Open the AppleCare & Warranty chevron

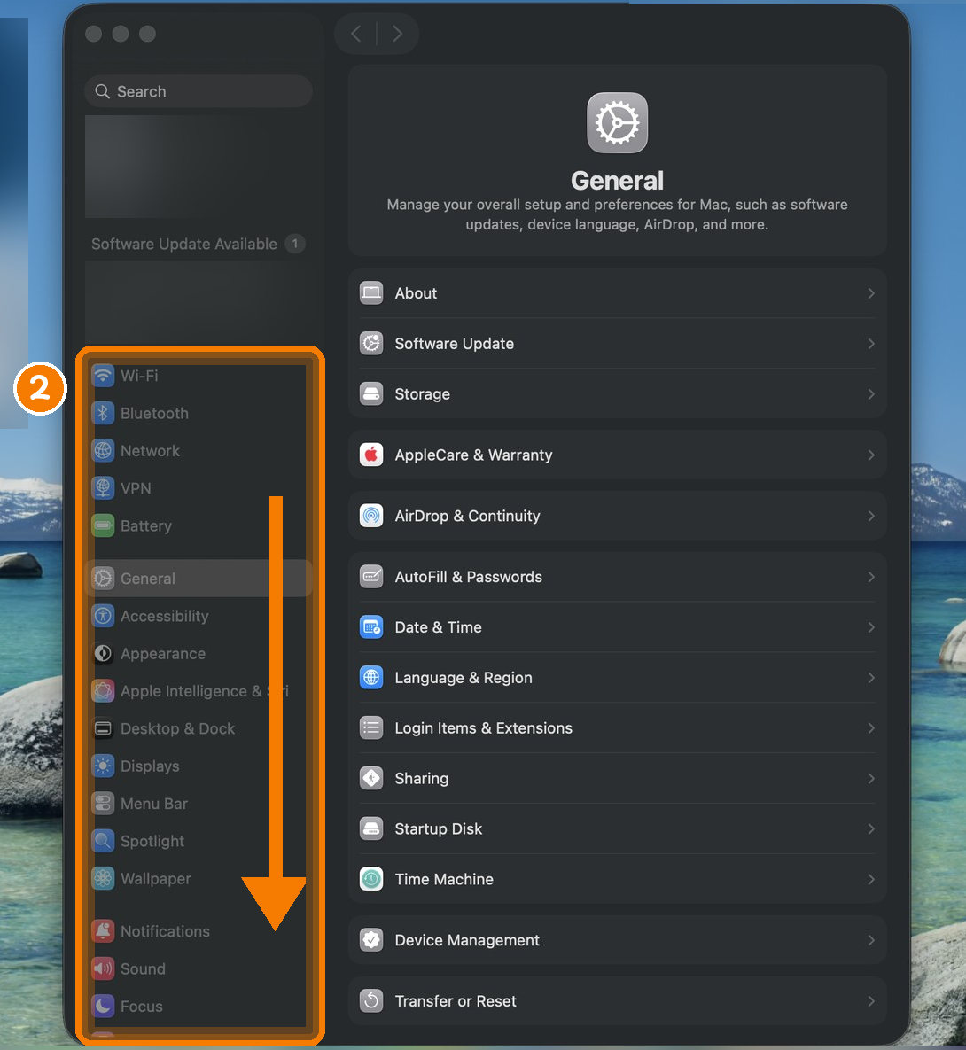[871, 455]
